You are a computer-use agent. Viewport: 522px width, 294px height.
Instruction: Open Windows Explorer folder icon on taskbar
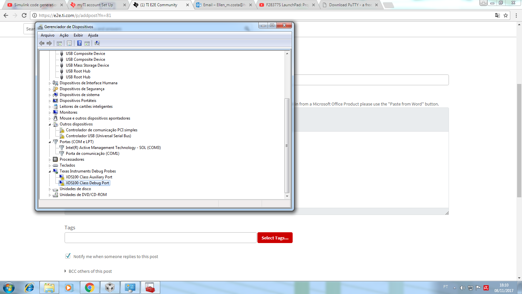[49, 287]
